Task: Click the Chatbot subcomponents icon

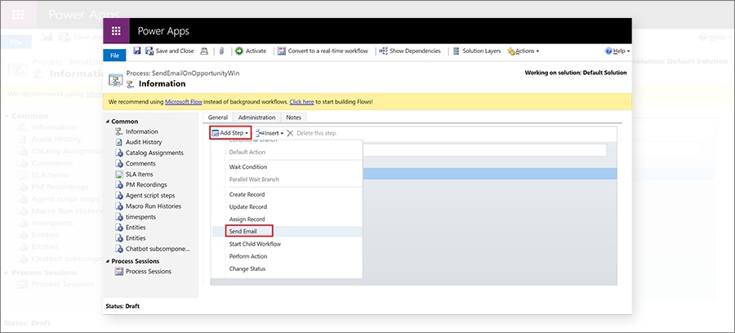Action: coord(118,249)
